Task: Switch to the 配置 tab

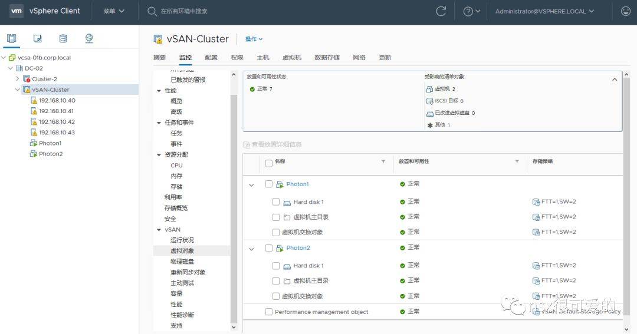Action: tap(211, 58)
